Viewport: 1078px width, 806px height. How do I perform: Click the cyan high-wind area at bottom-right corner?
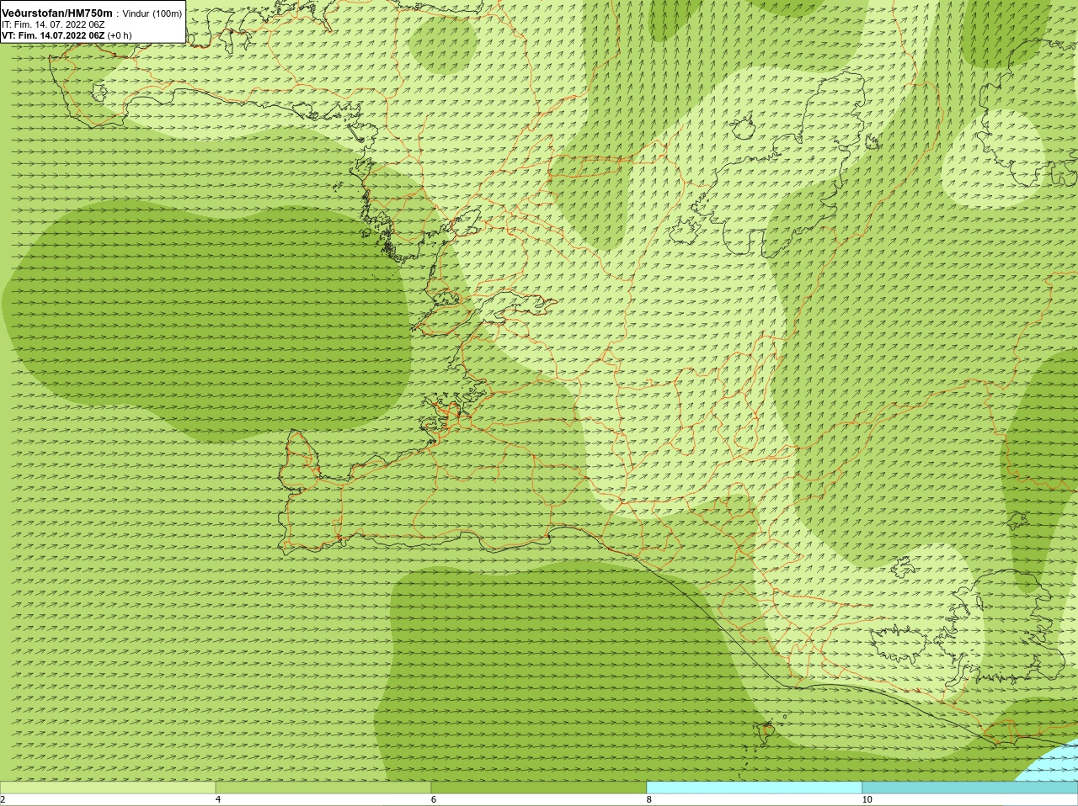tap(1053, 764)
